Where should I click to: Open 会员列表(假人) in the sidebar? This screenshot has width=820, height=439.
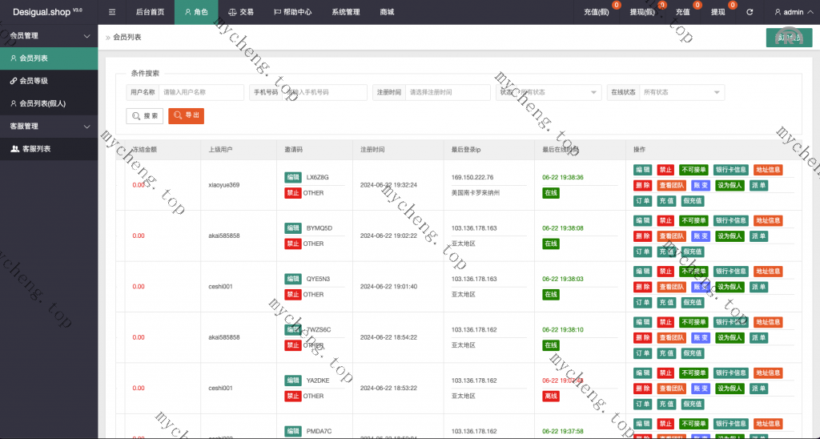(x=42, y=103)
